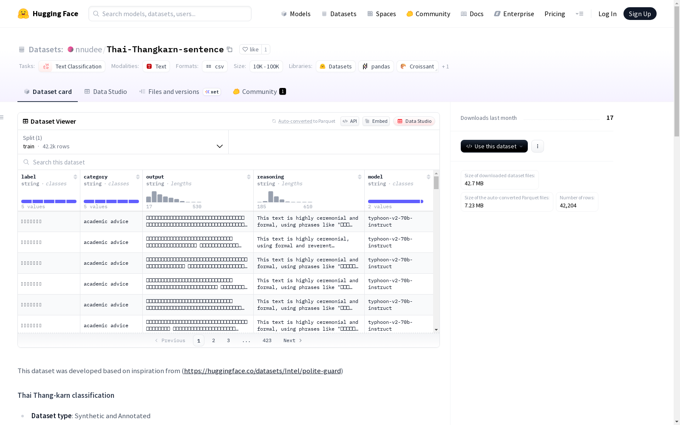Select the 10K - 100K size tag
Viewport: 680px width, 425px height.
(266, 66)
